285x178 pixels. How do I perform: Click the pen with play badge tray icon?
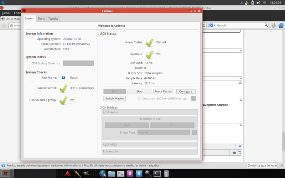tap(247, 2)
